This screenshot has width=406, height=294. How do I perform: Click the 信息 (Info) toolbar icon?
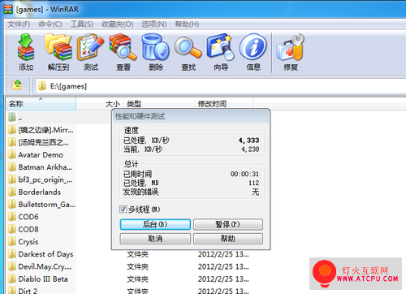pyautogui.click(x=253, y=52)
